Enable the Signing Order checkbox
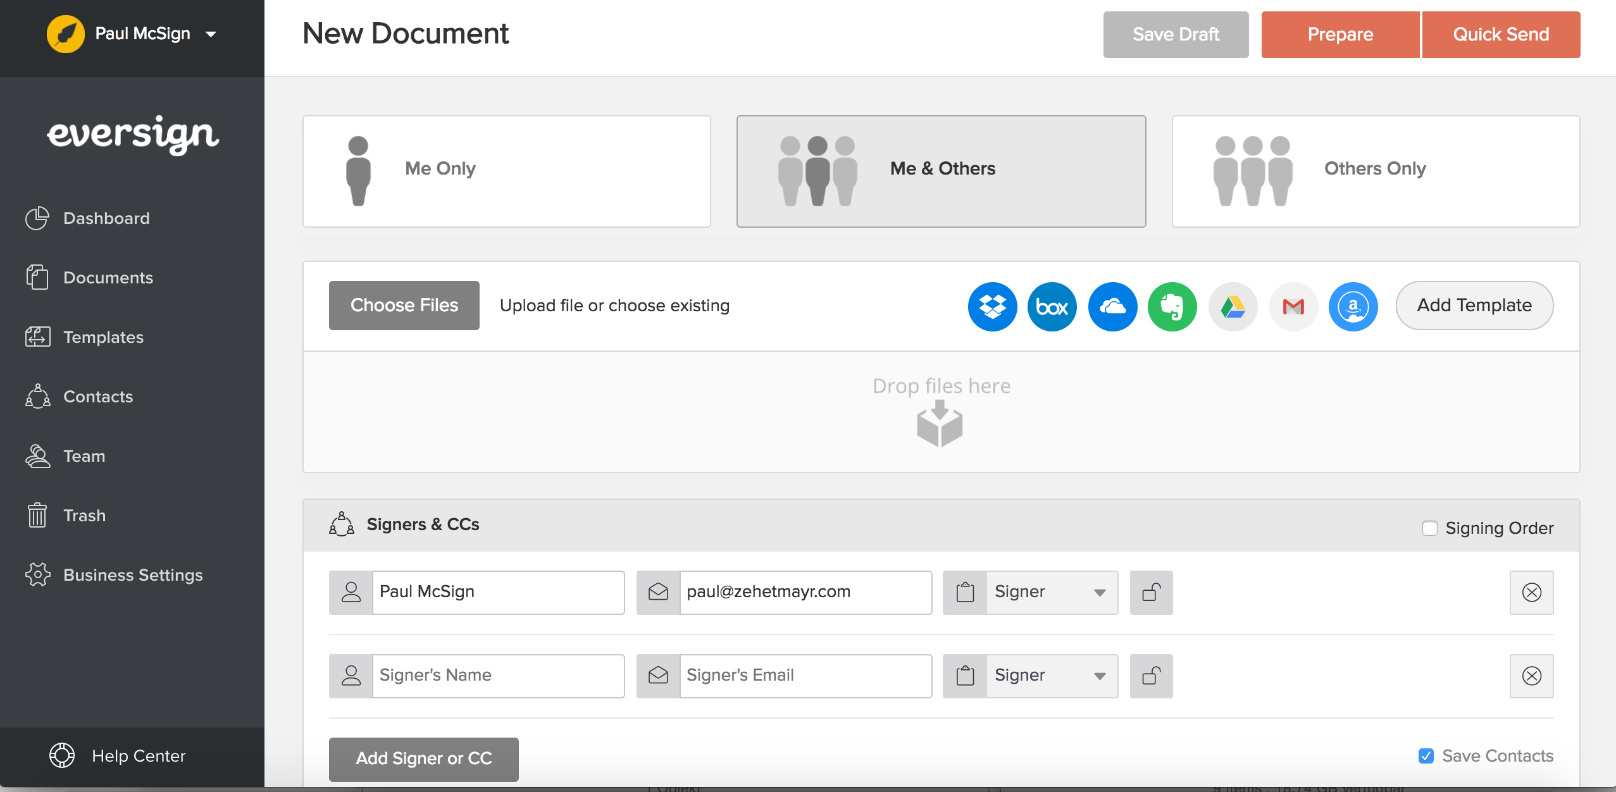 click(1429, 528)
